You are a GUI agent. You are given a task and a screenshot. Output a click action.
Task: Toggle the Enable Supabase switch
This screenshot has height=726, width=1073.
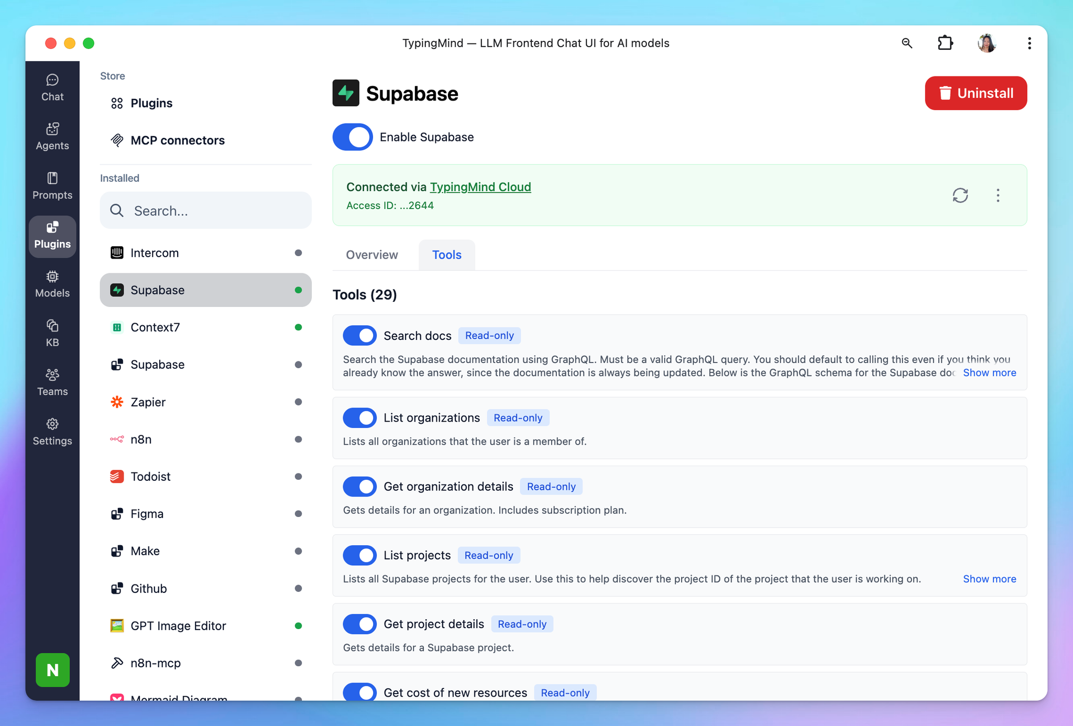353,137
